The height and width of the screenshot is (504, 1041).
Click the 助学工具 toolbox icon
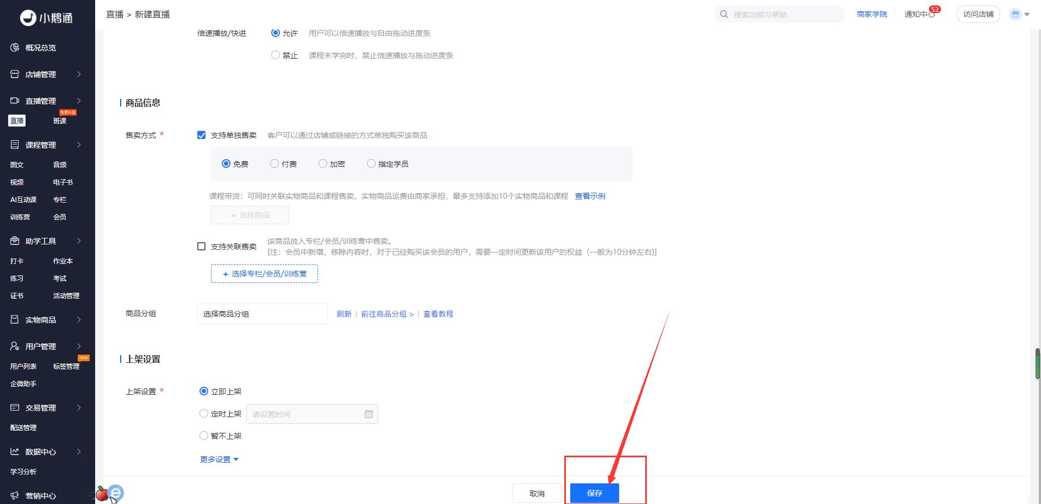[x=15, y=241]
